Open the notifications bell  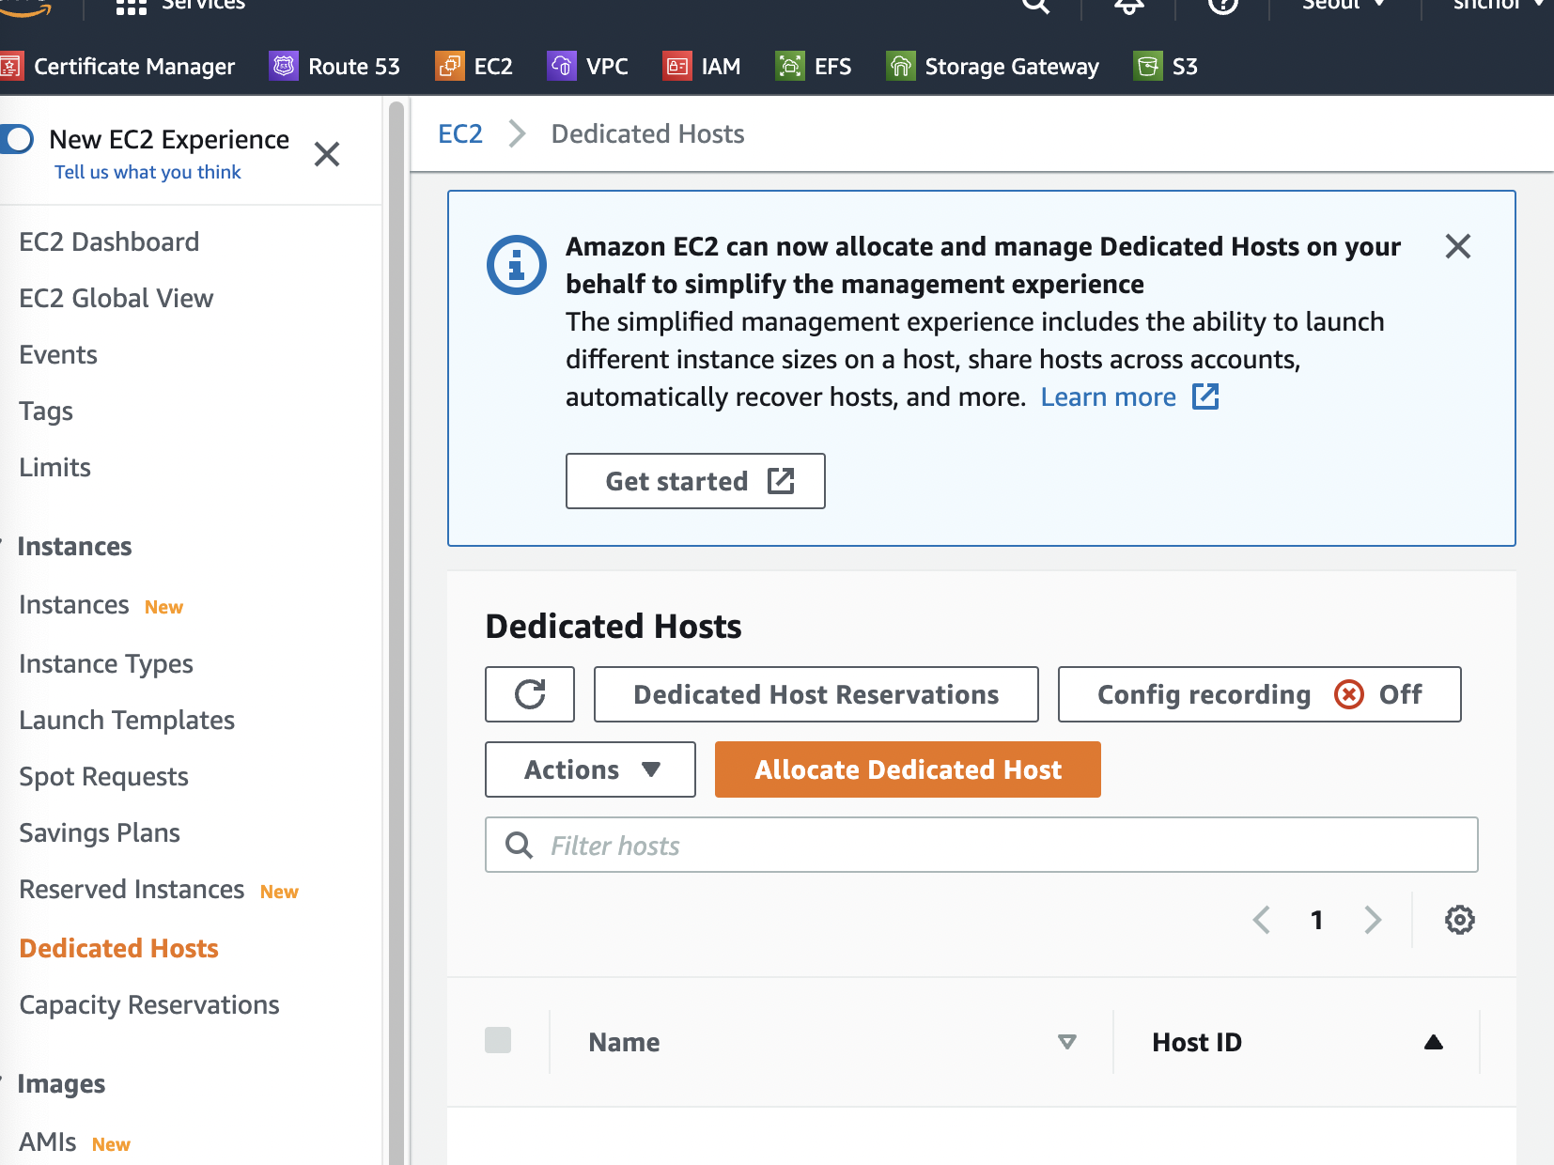point(1129,5)
